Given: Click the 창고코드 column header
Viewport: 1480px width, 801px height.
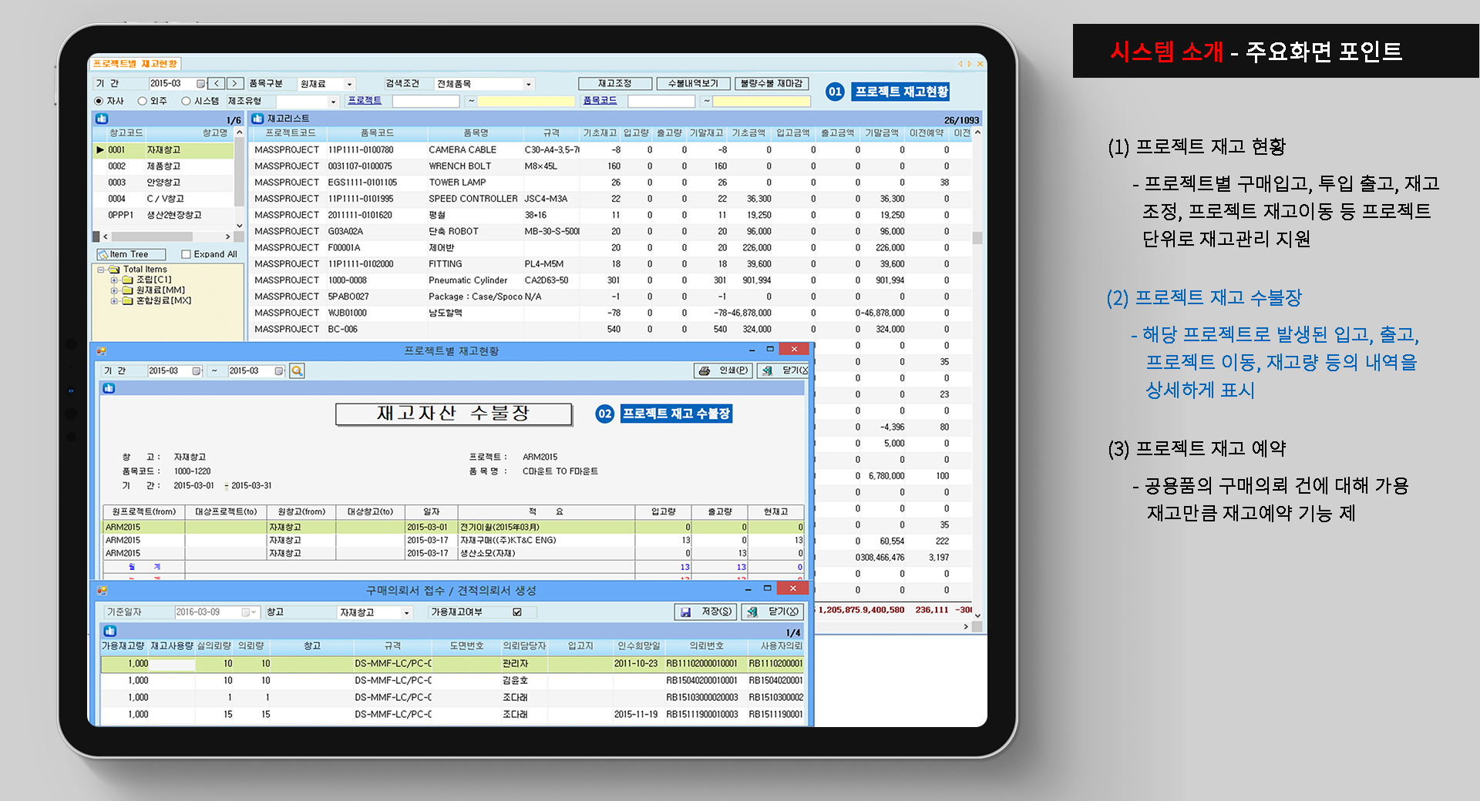Looking at the screenshot, I should tap(126, 133).
